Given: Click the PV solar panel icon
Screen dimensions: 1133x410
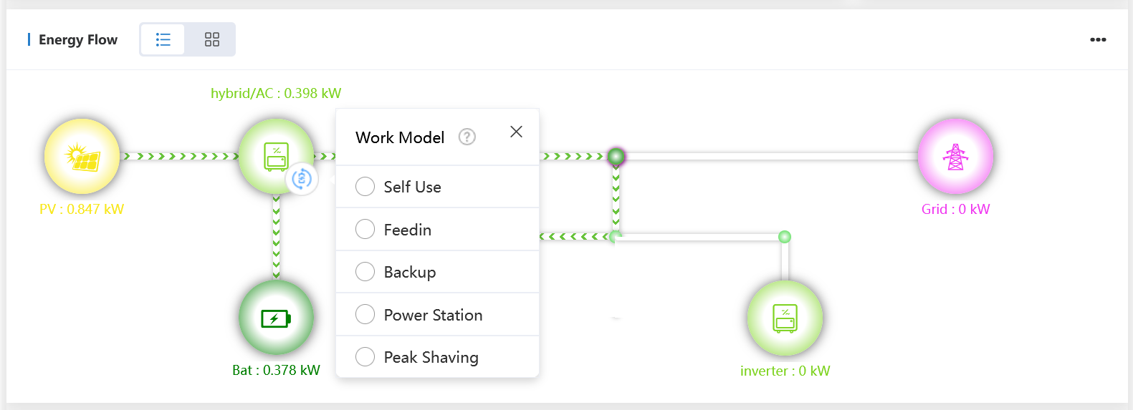Looking at the screenshot, I should [82, 156].
